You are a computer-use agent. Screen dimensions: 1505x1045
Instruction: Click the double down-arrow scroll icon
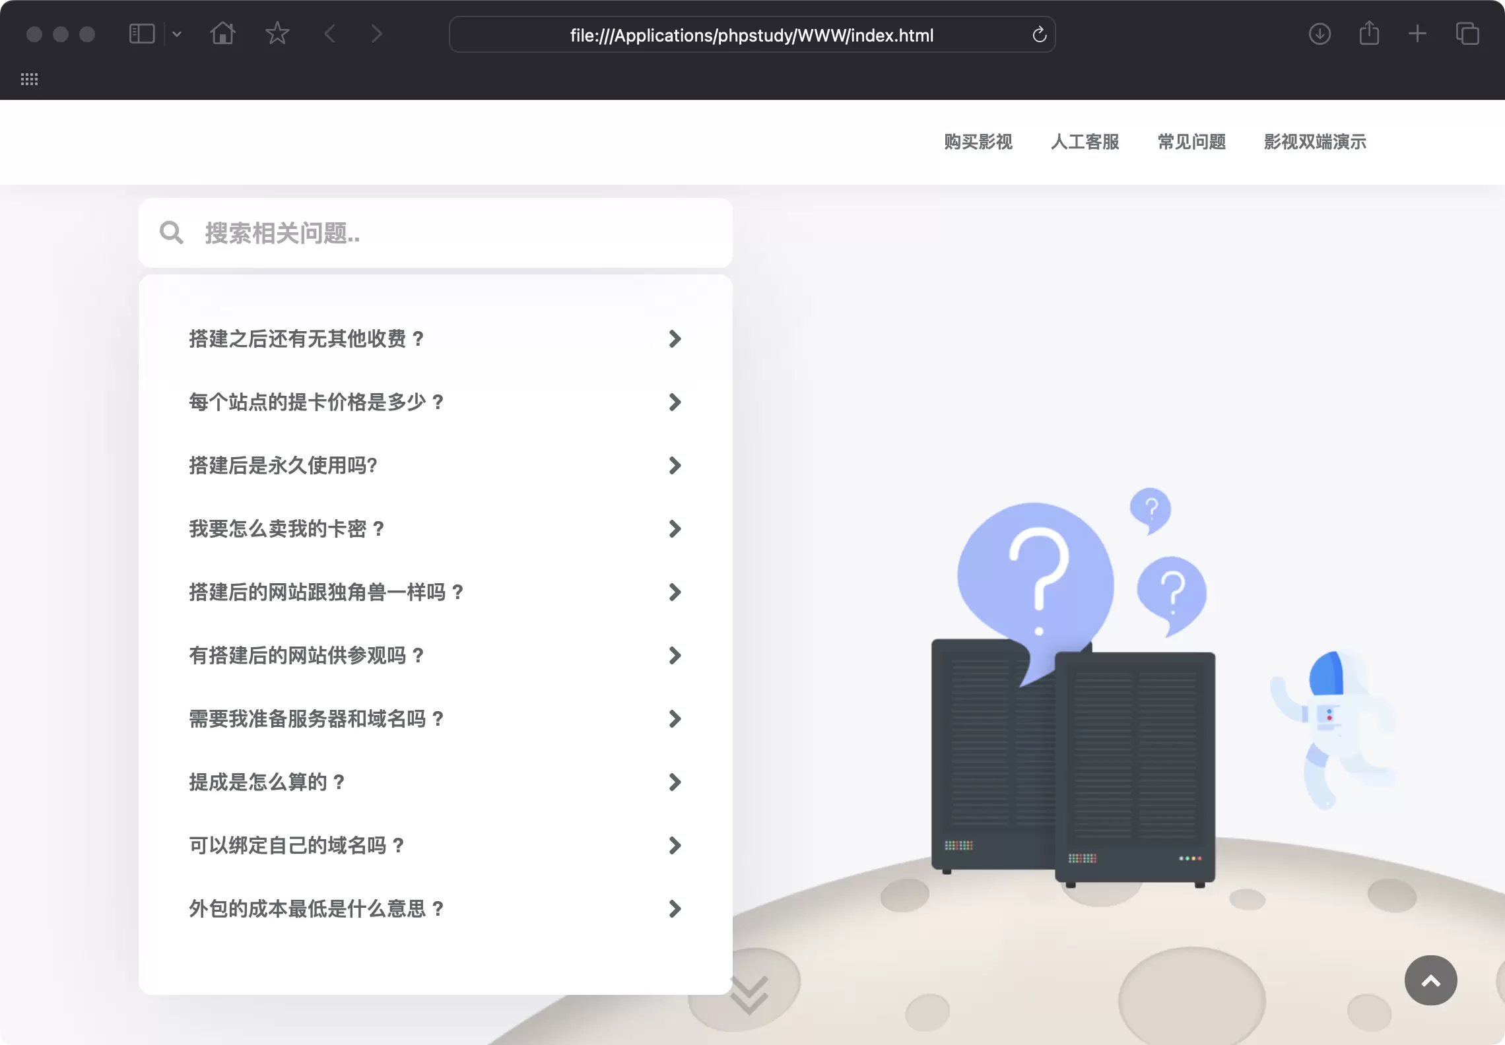point(749,995)
